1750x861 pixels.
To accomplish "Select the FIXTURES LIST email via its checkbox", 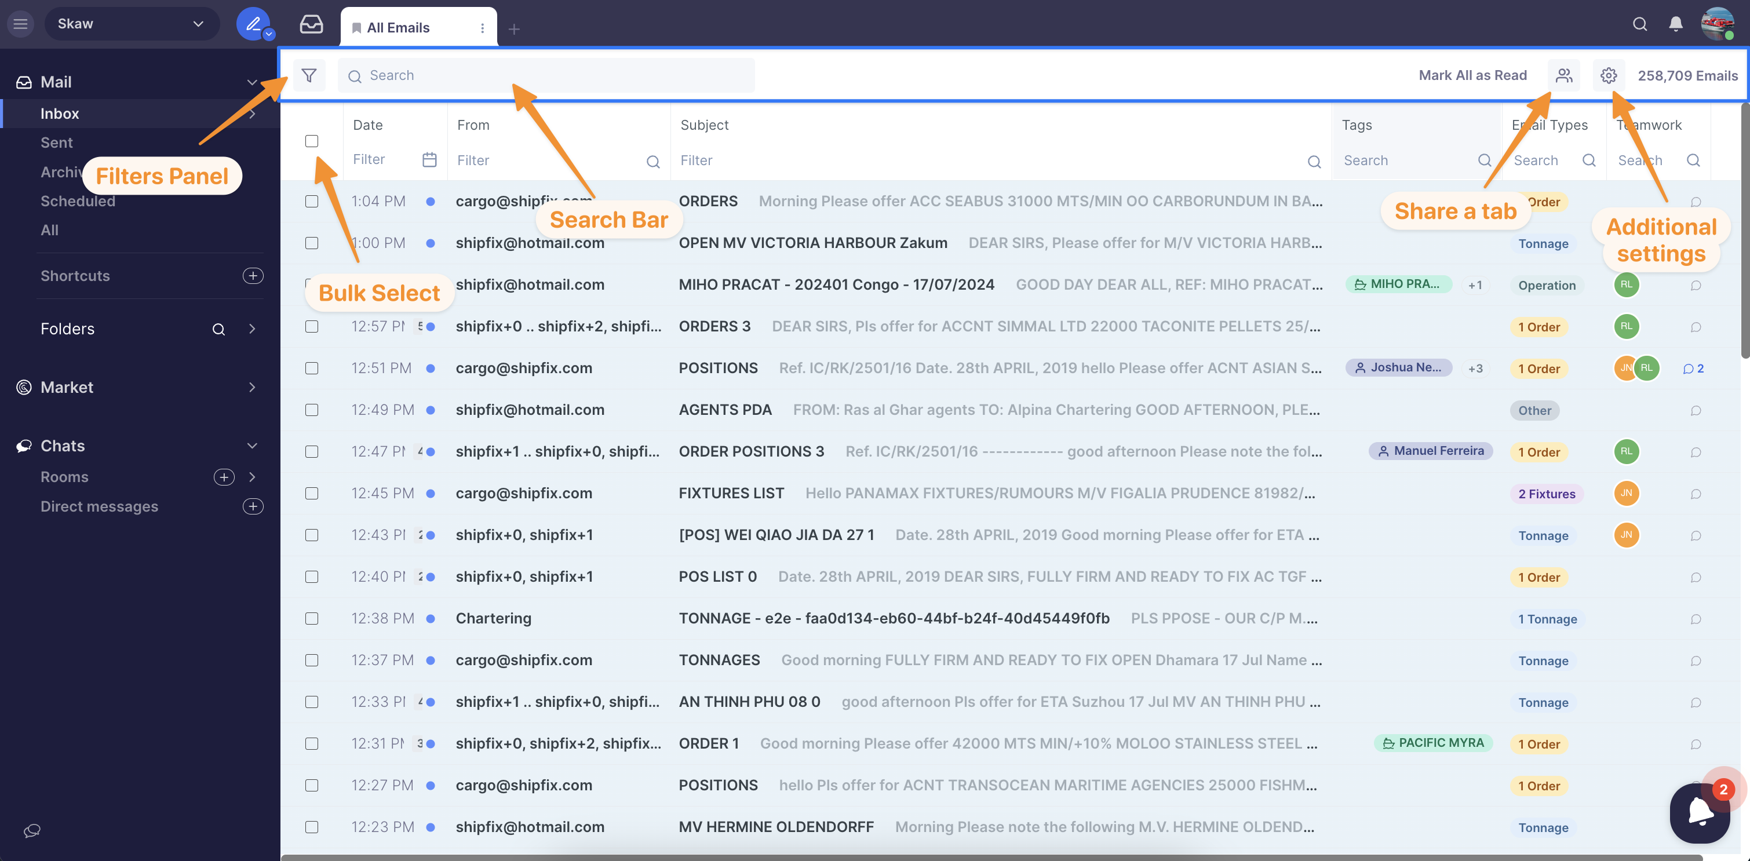I will tap(312, 494).
